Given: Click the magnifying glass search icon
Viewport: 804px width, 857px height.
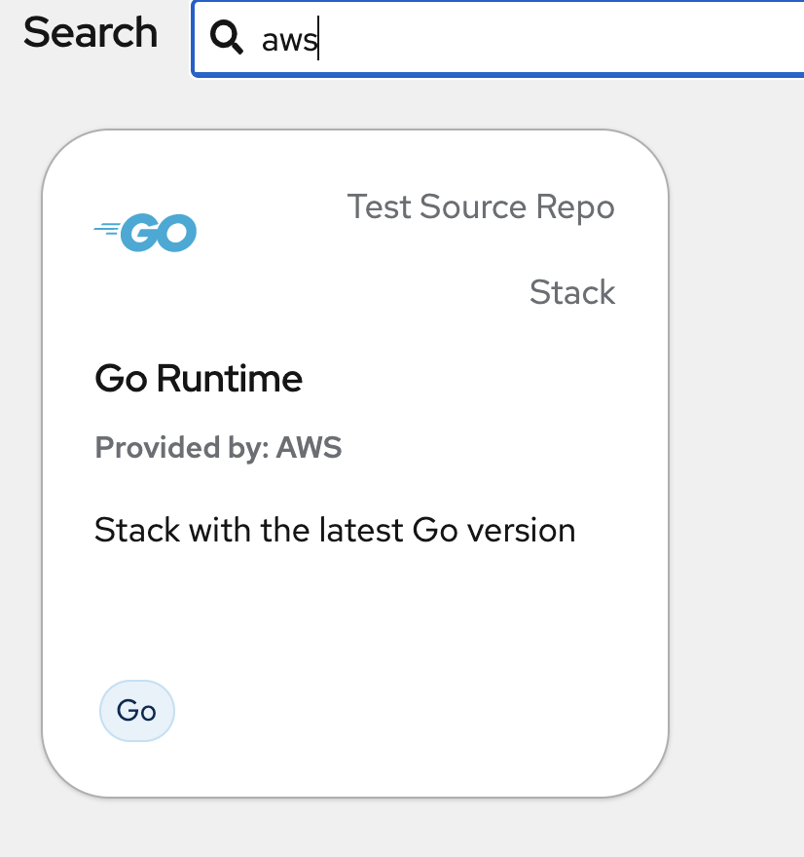Looking at the screenshot, I should point(227,38).
